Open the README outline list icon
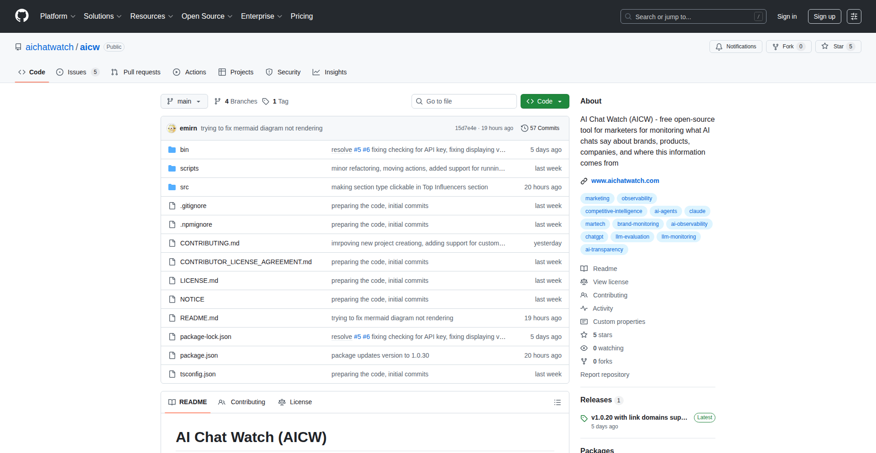Viewport: 876px width, 453px height. (557, 402)
